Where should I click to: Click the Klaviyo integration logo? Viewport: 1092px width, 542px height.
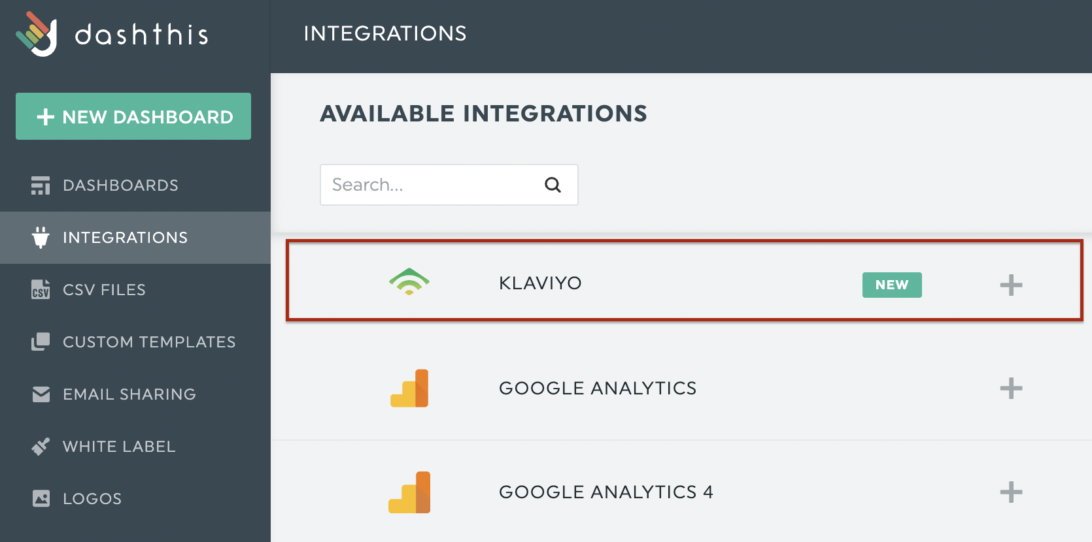tap(409, 283)
